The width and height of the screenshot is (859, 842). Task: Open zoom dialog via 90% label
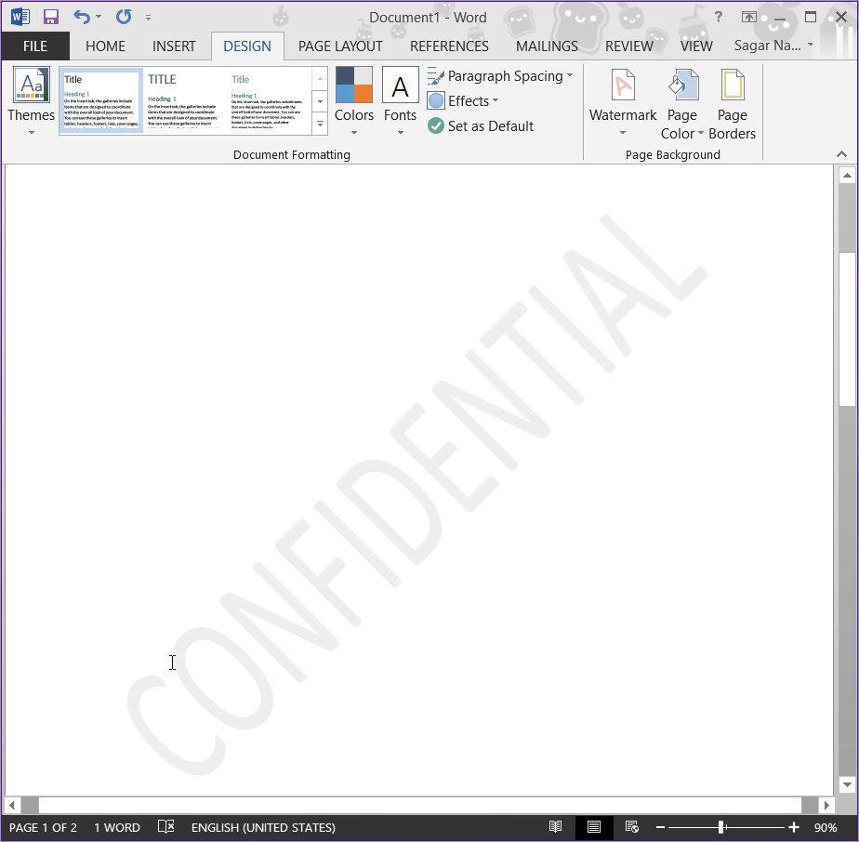(x=825, y=827)
